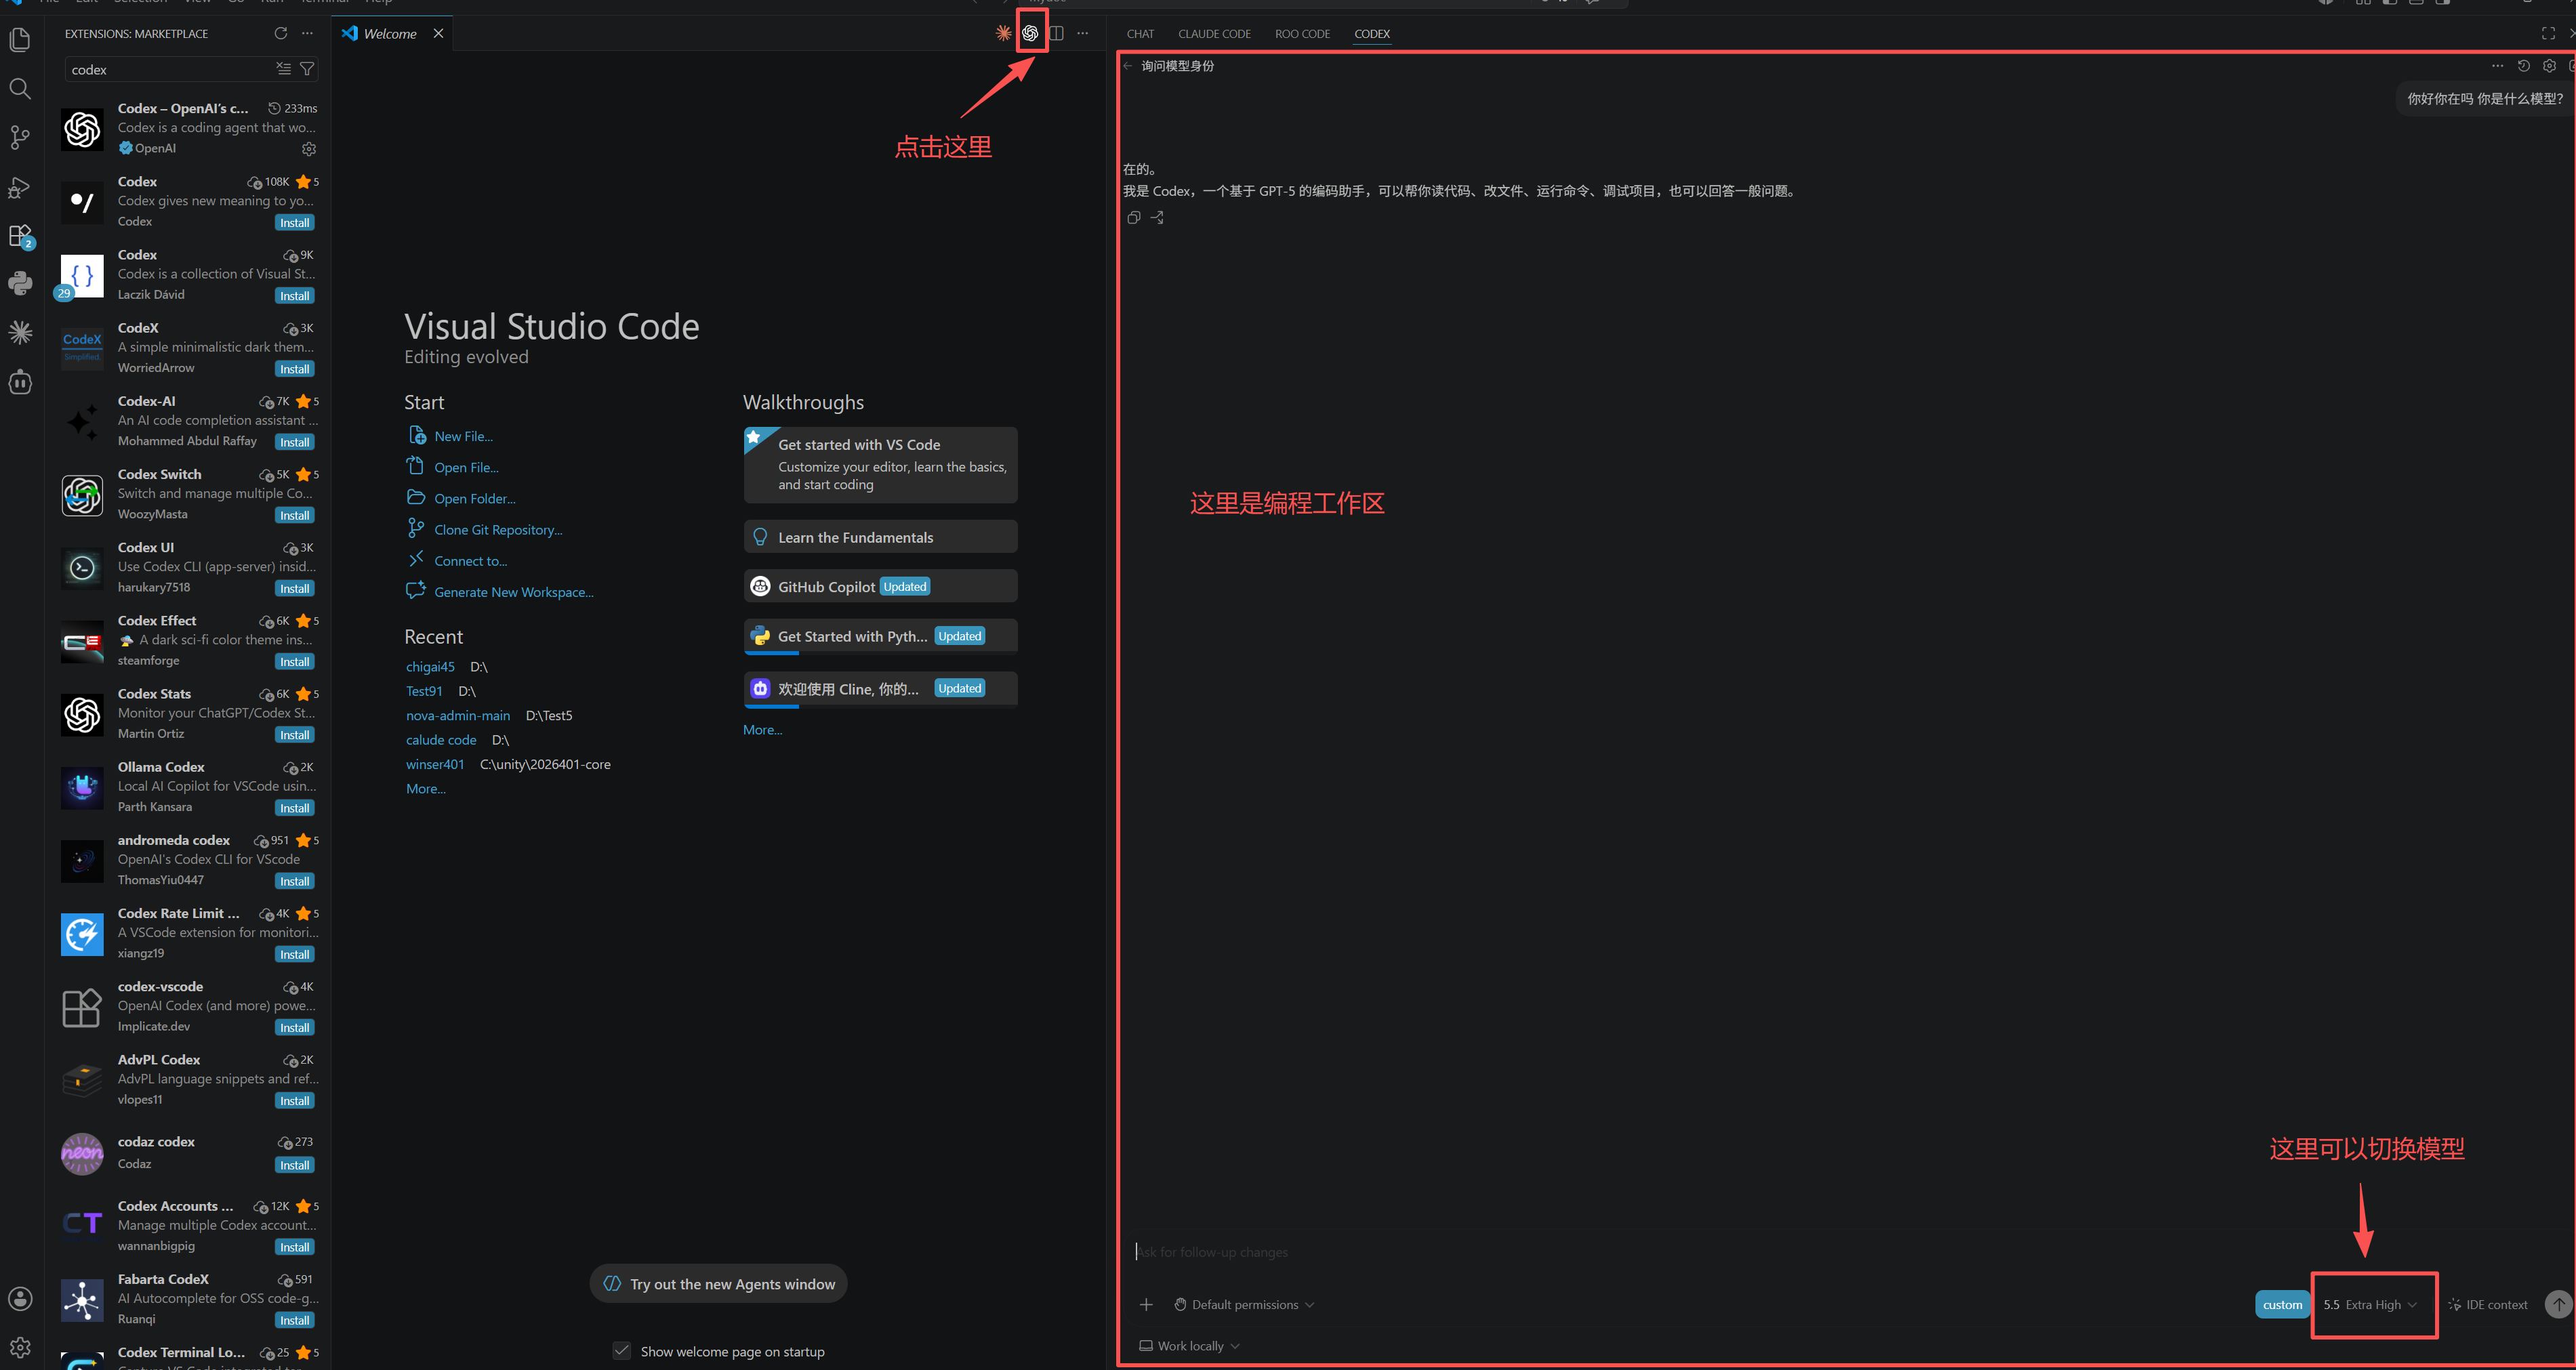Go back from the Codex conversation title

[1128, 66]
